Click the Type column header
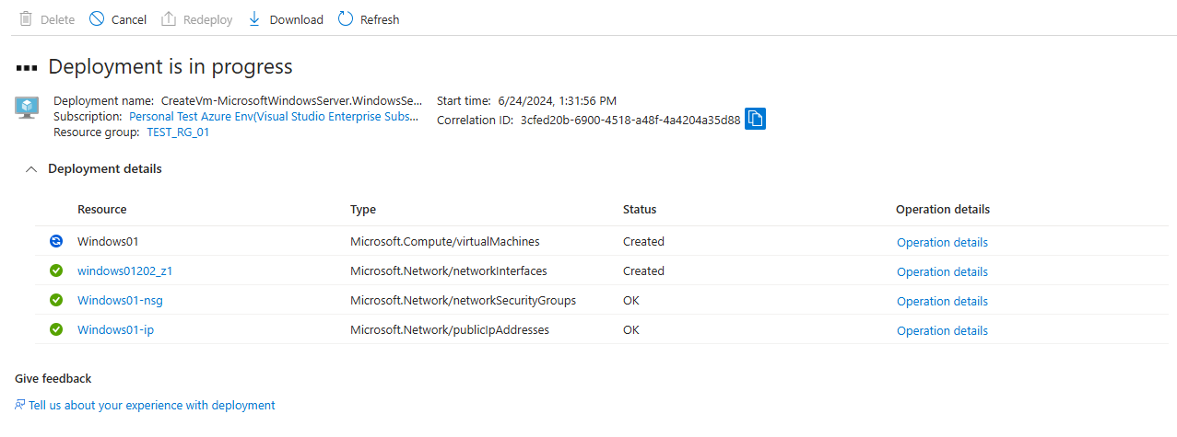This screenshot has height=437, width=1177. (x=363, y=209)
